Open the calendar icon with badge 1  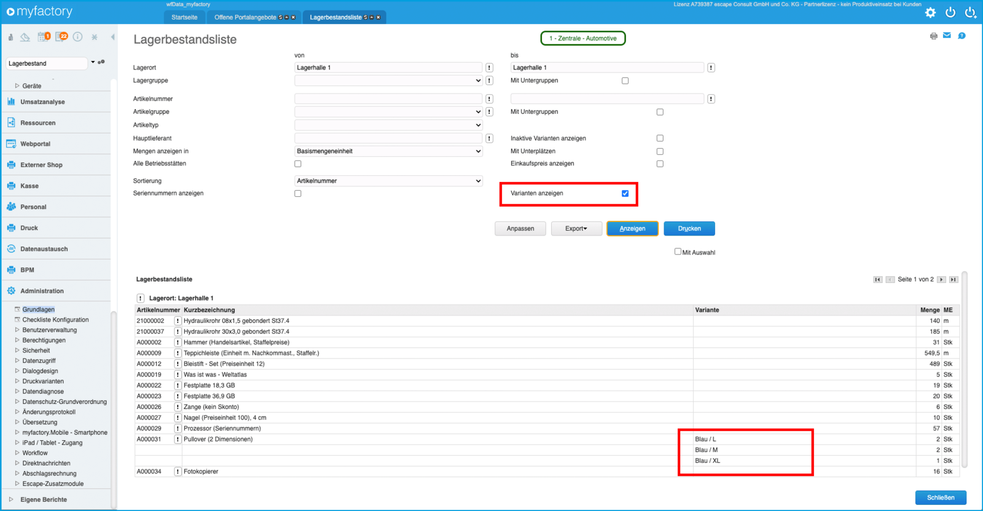(43, 37)
